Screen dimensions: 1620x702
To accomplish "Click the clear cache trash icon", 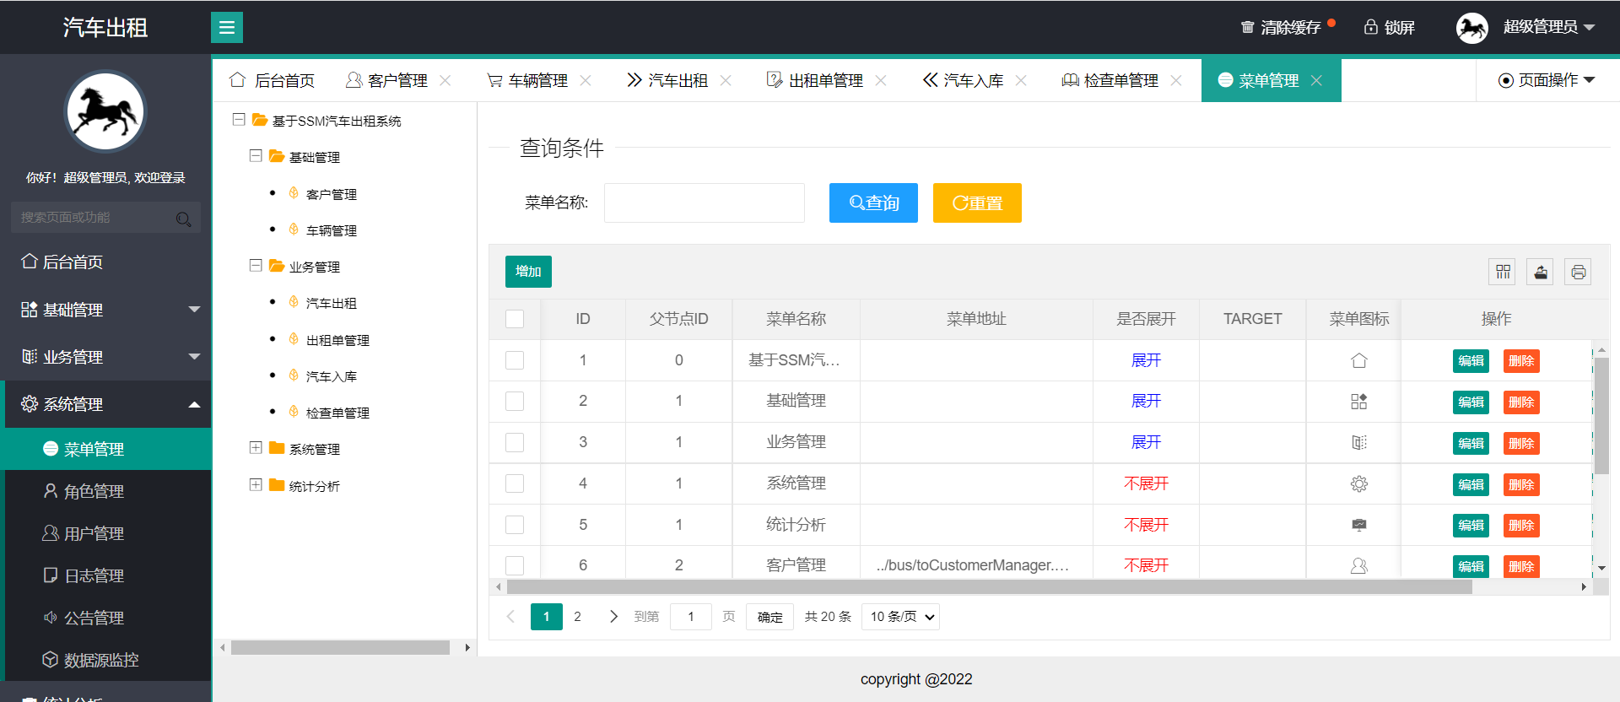I will coord(1247,27).
